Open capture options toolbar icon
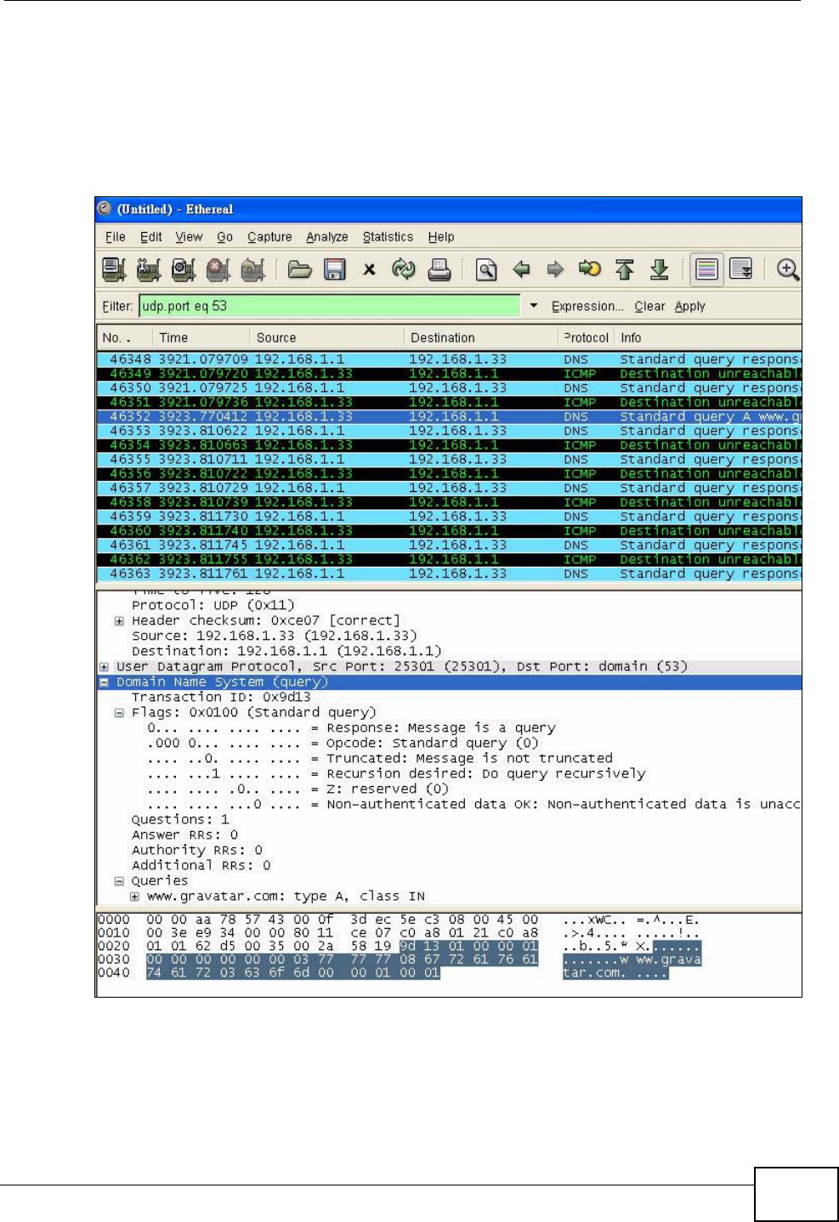This screenshot has width=839, height=1222. click(149, 270)
